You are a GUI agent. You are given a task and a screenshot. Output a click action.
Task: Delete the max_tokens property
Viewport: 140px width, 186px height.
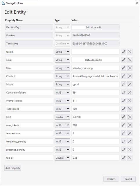130,125
